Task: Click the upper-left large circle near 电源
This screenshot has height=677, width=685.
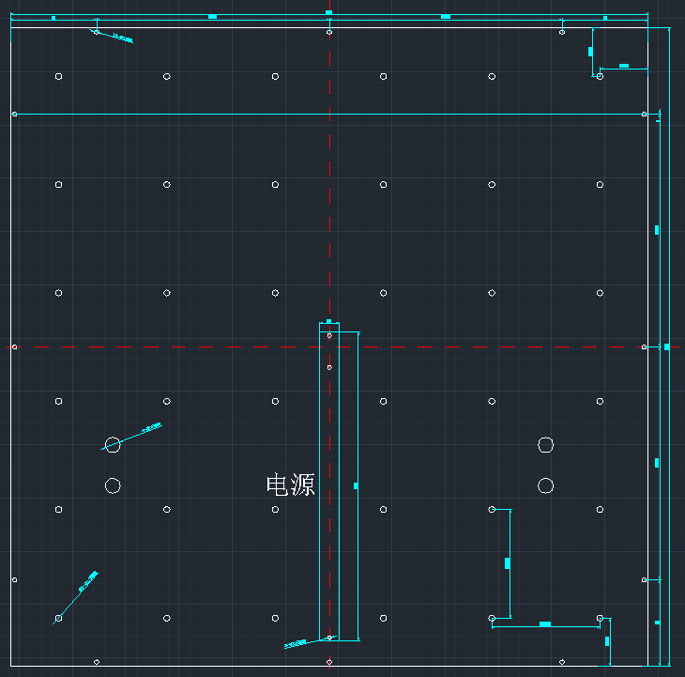Action: tap(113, 444)
